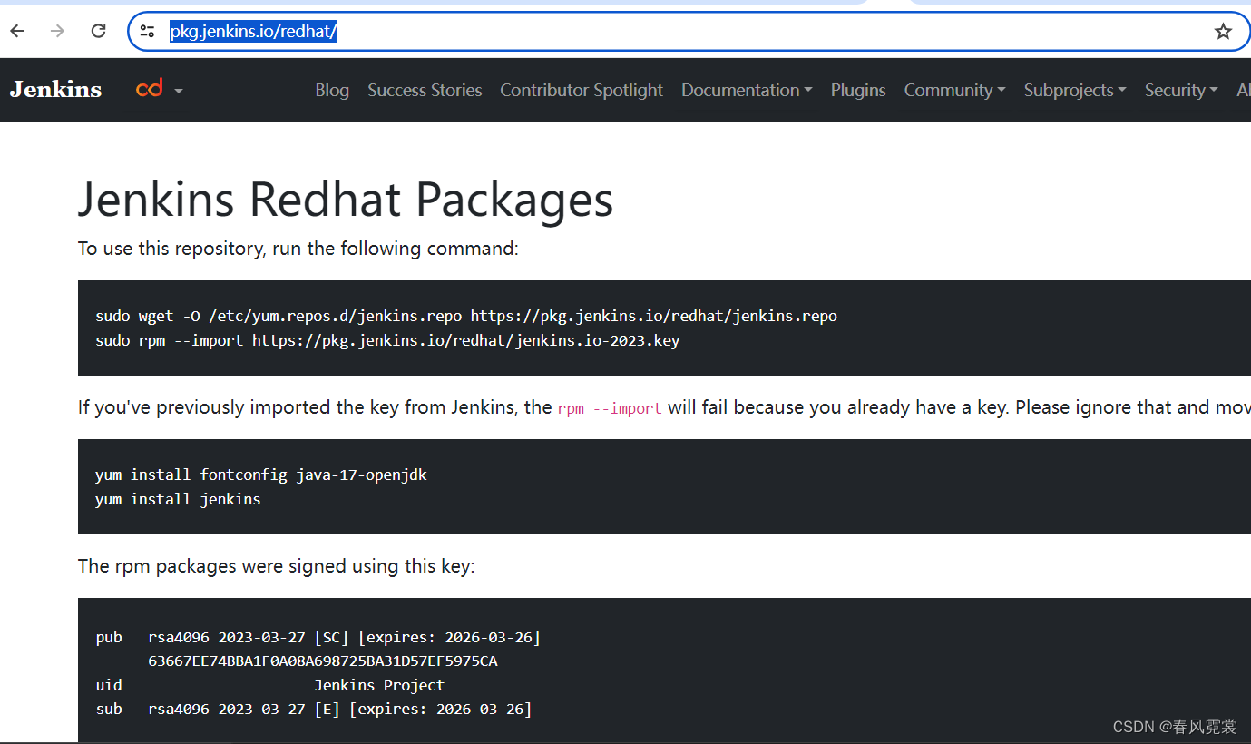Open the Blog link
1251x744 pixels.
[332, 90]
